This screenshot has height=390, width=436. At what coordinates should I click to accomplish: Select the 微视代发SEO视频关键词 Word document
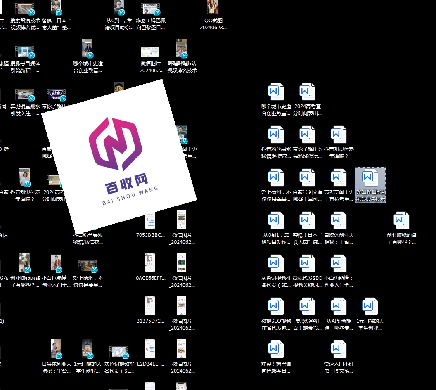[x=307, y=271]
